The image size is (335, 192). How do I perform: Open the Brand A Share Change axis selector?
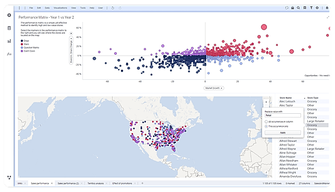[x=71, y=50]
